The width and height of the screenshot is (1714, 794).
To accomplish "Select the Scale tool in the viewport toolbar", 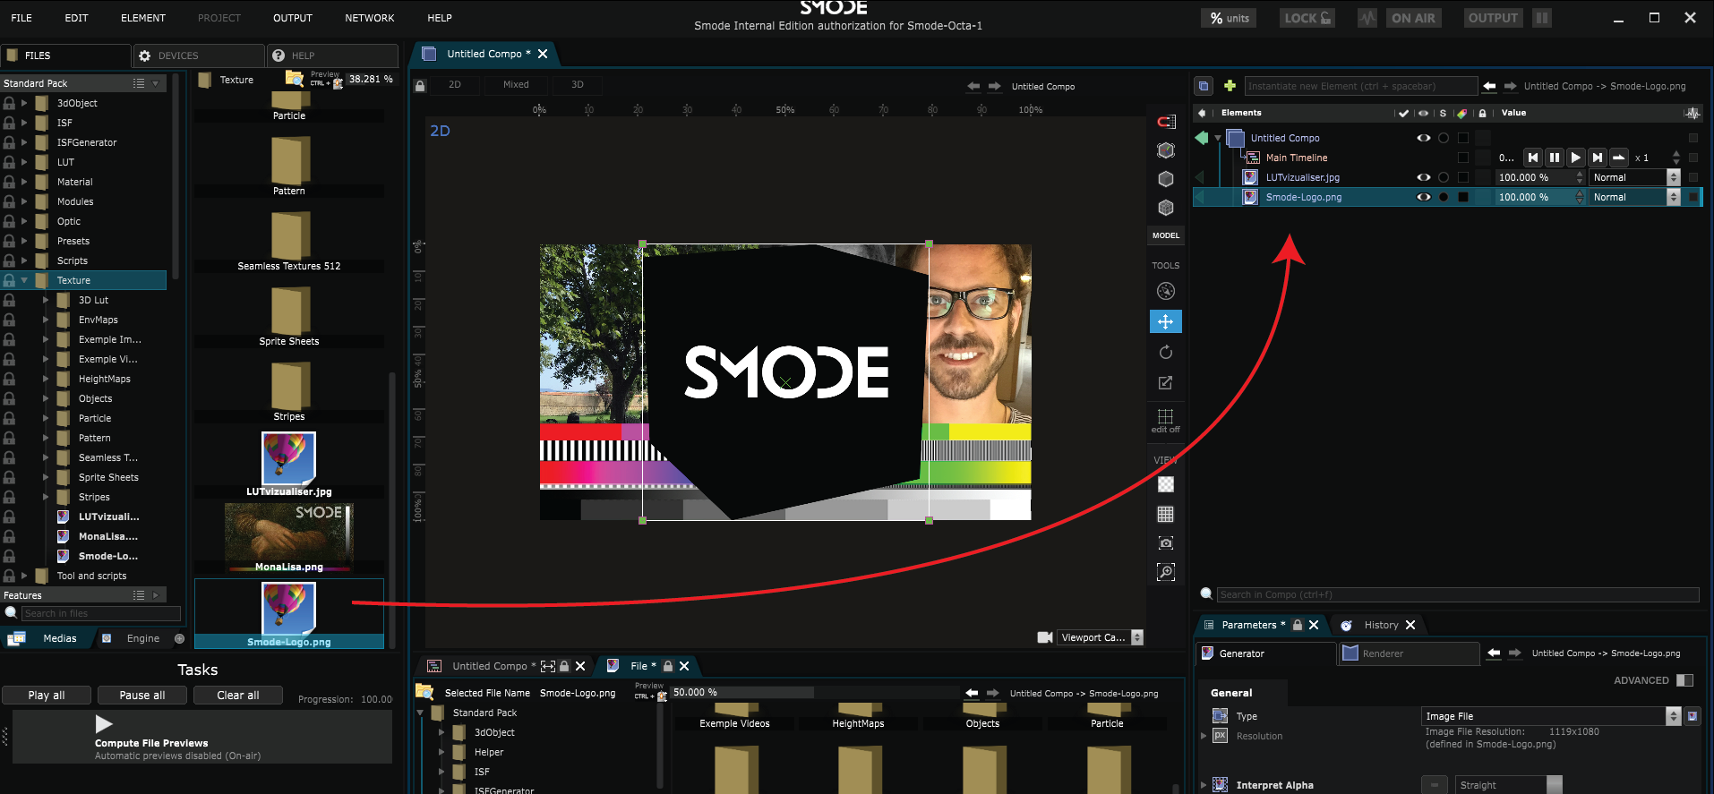I will tap(1165, 382).
